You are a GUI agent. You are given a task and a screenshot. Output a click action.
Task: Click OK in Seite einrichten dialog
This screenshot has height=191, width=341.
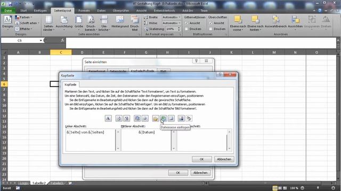(178, 172)
